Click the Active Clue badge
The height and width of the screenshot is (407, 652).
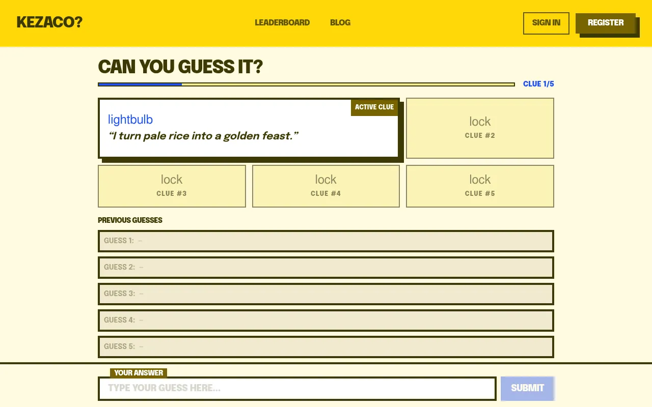[374, 107]
